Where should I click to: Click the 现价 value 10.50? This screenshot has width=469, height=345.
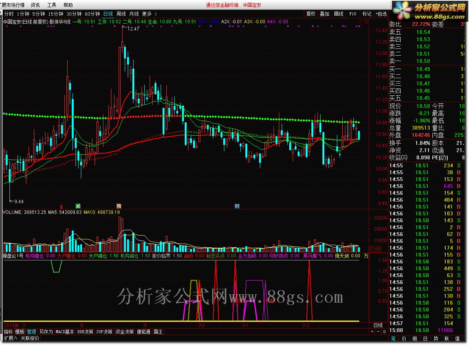423,106
